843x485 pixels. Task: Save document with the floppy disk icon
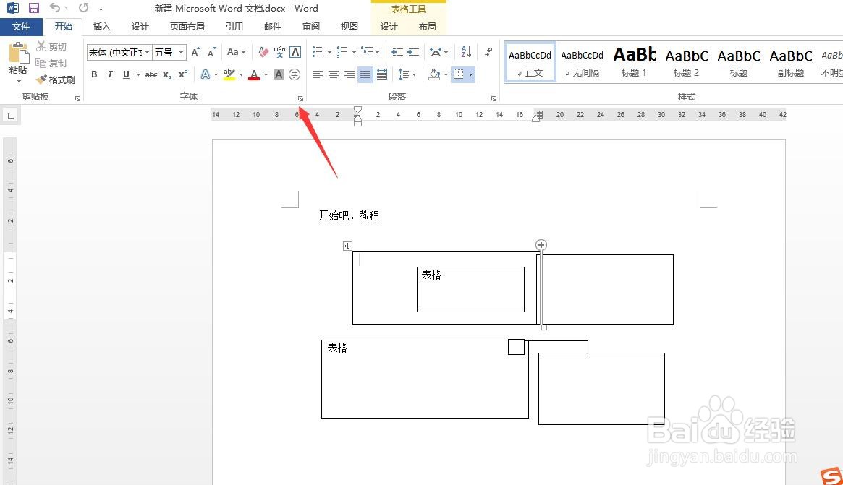(x=34, y=8)
